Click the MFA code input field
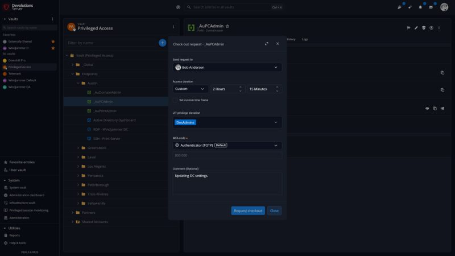The width and height of the screenshot is (455, 256). coord(227,155)
